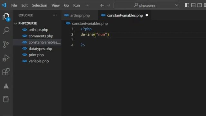Open the Edit menu
Image resolution: width=206 pixels, height=116 pixels.
tap(24, 5)
